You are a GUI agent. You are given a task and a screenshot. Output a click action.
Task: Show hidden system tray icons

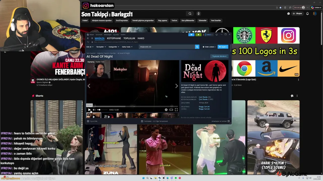coord(300,178)
